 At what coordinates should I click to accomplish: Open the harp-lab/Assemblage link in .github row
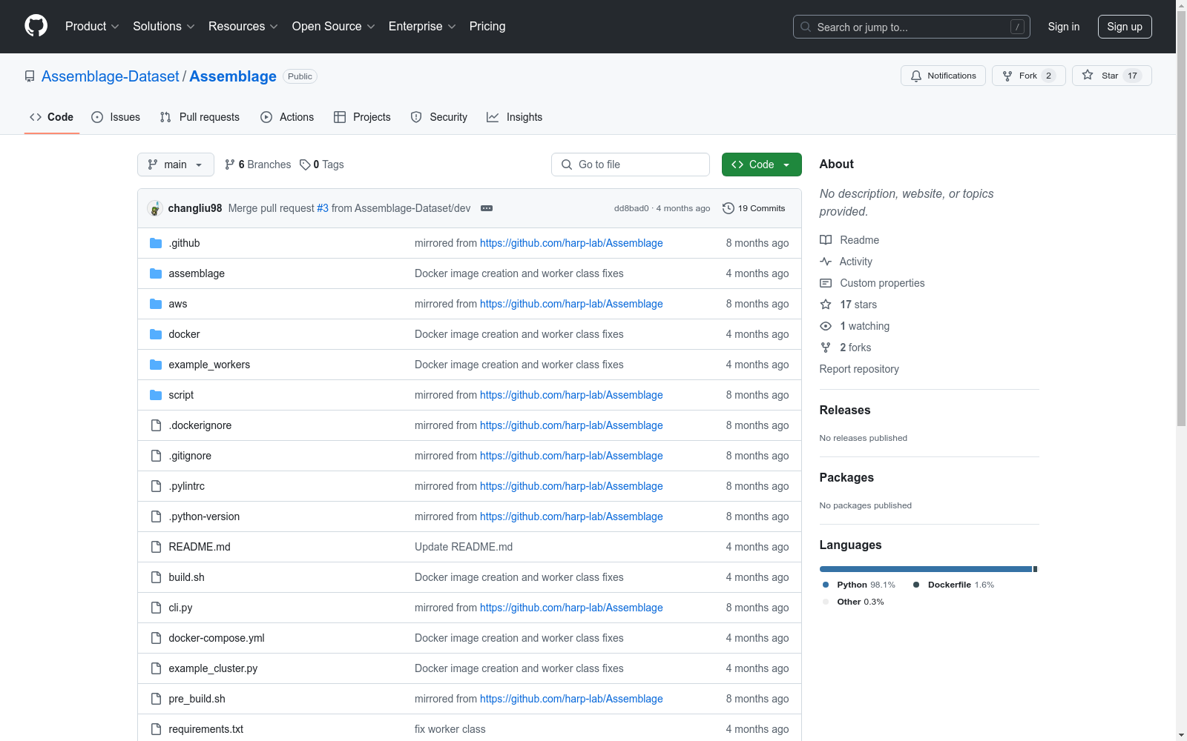coord(571,243)
